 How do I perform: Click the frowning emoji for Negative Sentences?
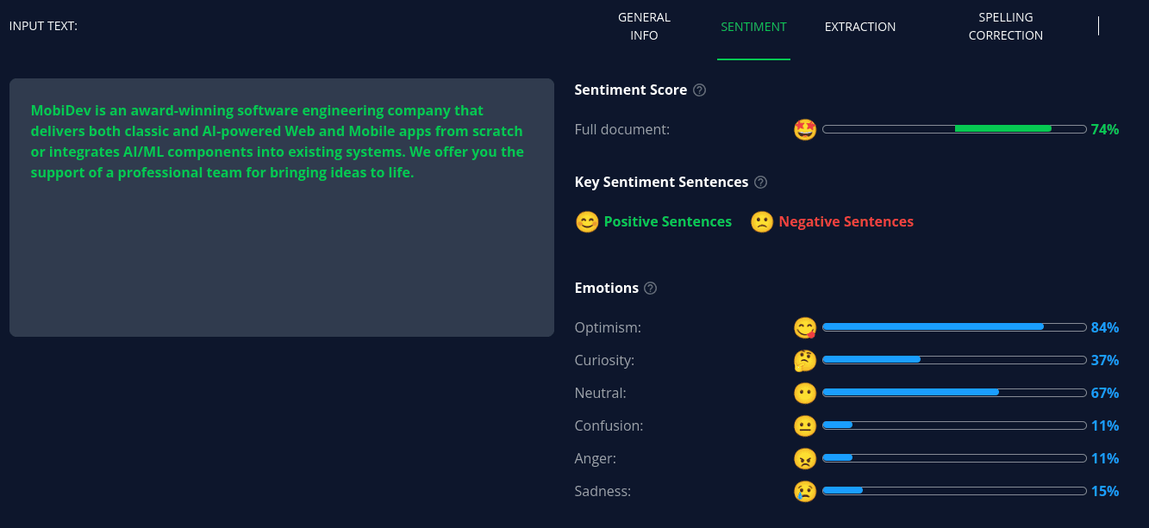[762, 222]
